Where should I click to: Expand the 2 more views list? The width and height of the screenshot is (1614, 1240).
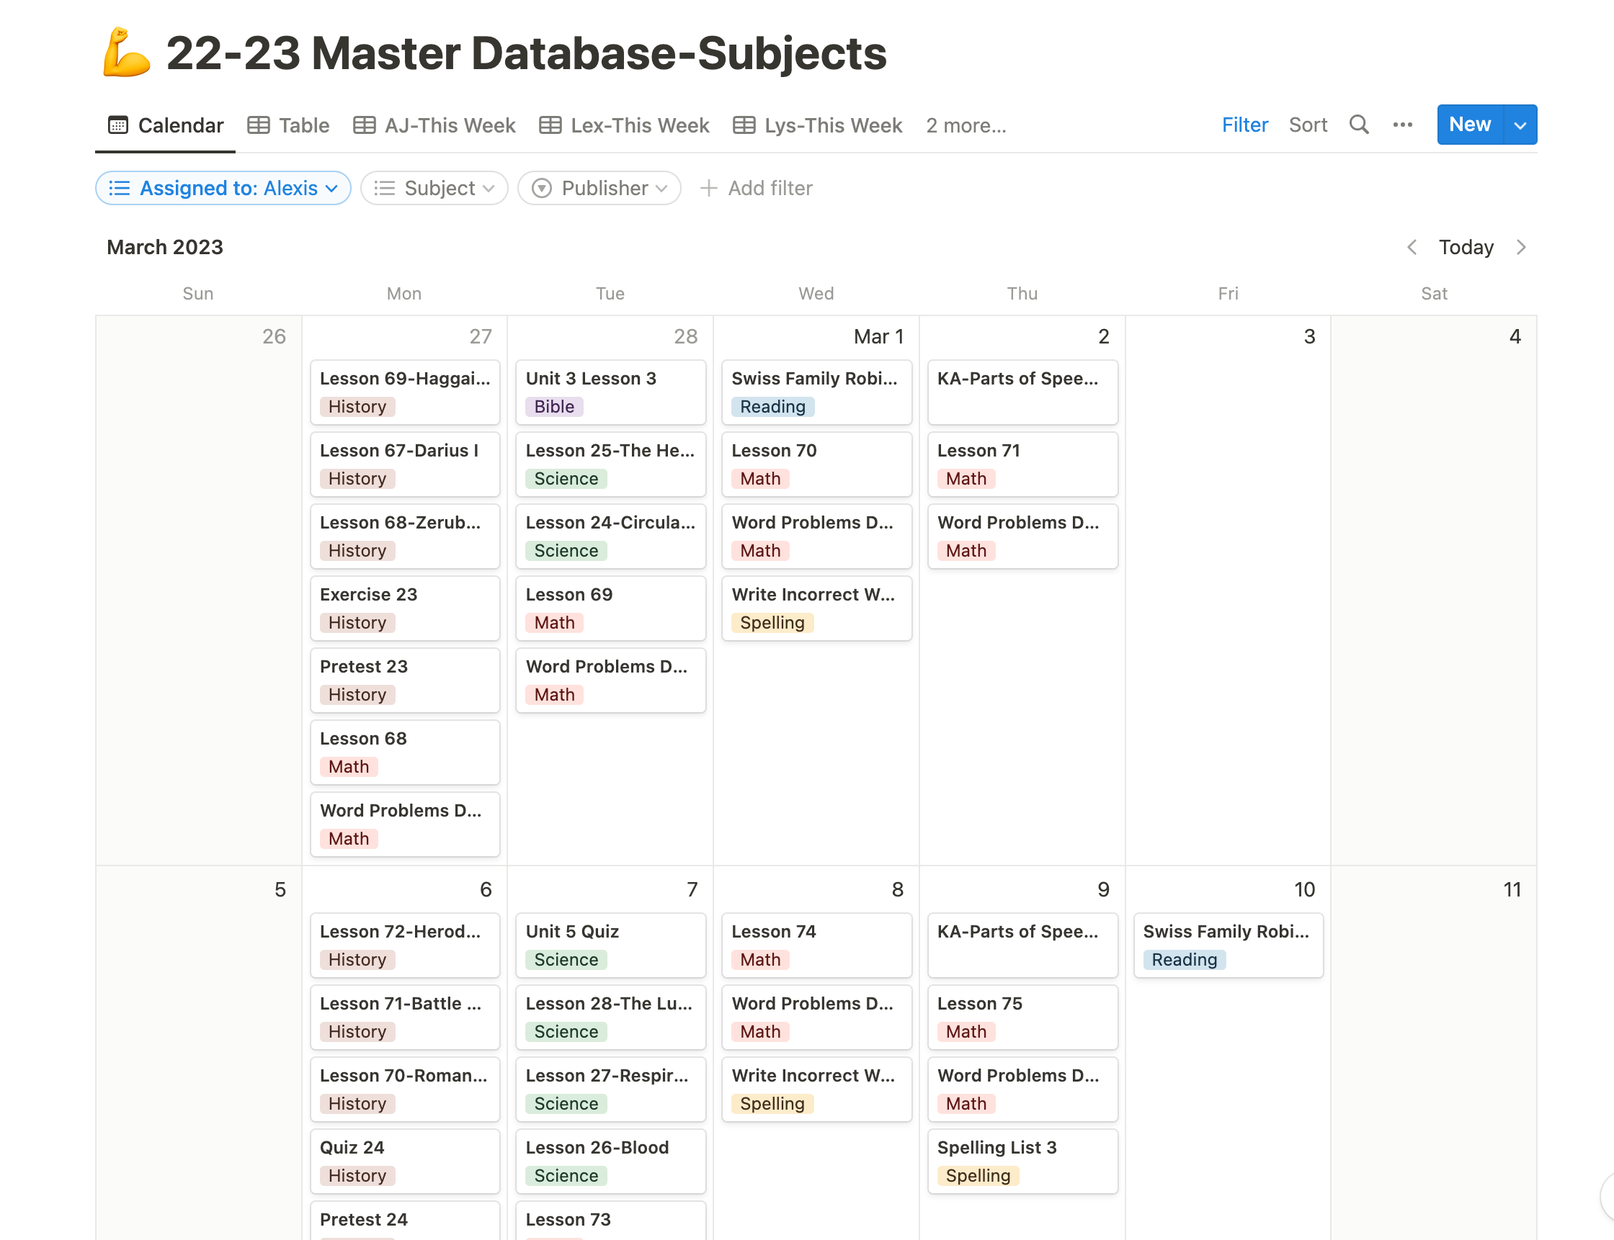tap(966, 125)
